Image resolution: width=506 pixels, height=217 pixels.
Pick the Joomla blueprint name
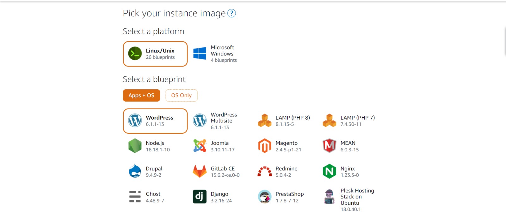click(219, 143)
